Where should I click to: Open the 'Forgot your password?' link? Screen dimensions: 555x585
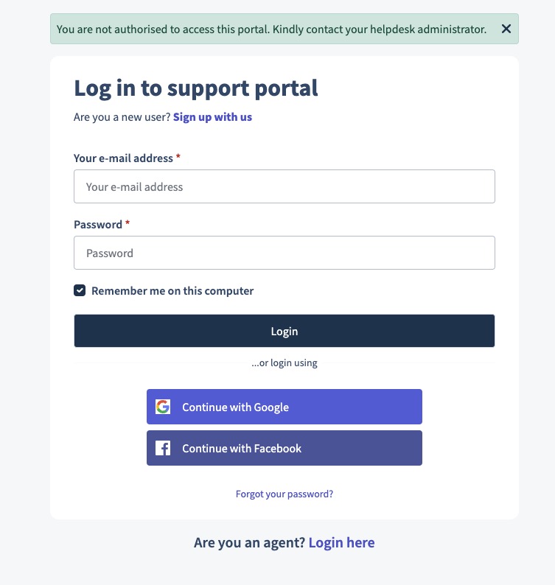click(285, 494)
